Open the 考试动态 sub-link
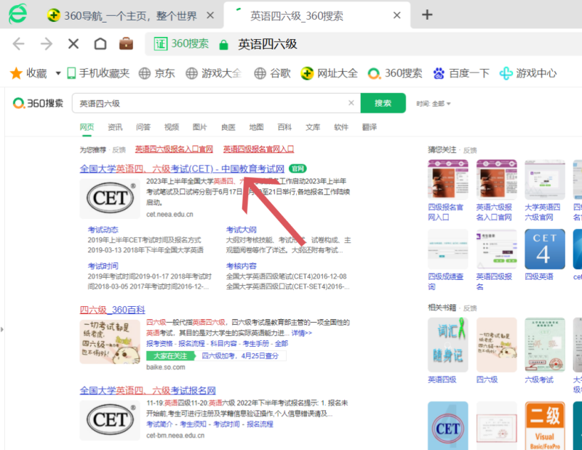The image size is (582, 450). 103,230
